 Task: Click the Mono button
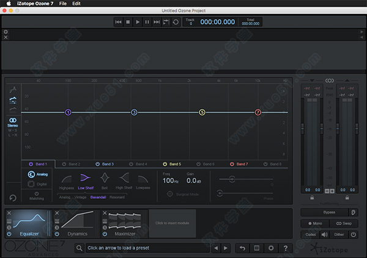tap(315, 223)
